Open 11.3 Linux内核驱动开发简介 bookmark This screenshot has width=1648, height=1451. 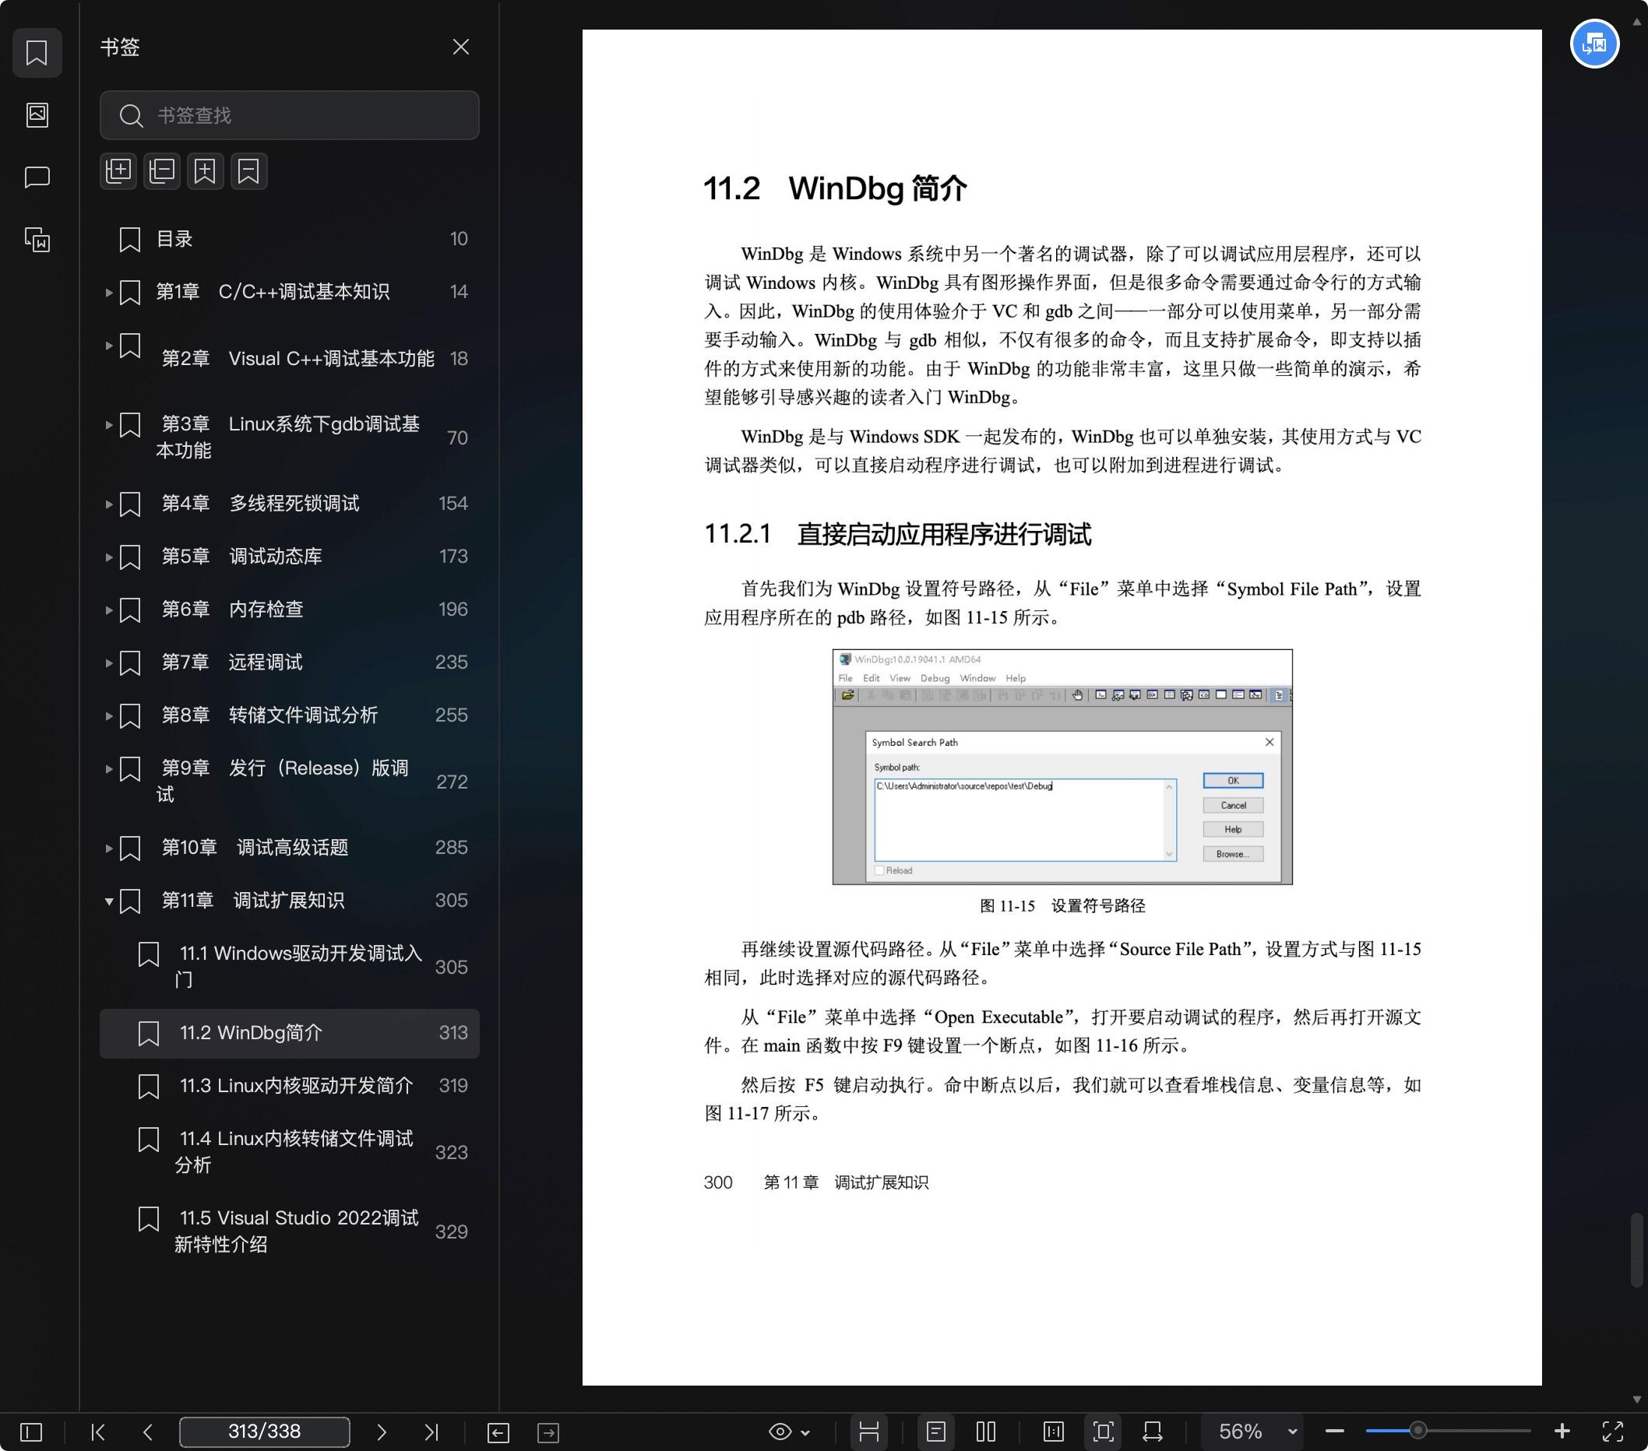coord(290,1086)
